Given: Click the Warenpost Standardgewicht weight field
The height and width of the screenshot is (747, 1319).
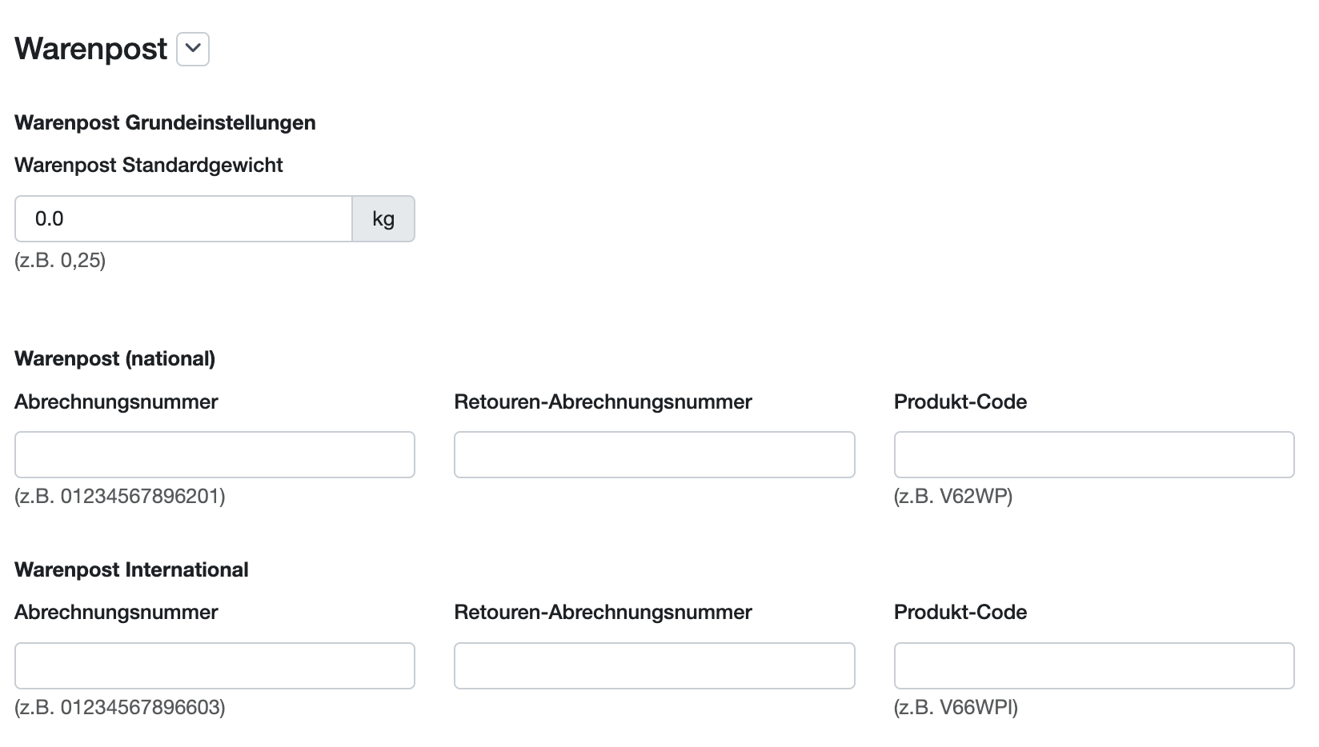Looking at the screenshot, I should tap(183, 219).
